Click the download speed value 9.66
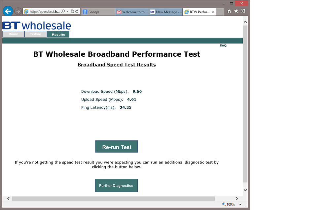 (137, 91)
